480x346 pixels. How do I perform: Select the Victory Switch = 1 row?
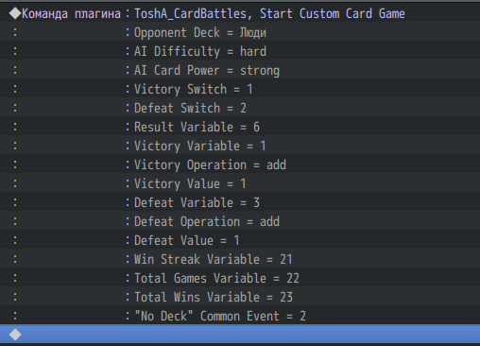pyautogui.click(x=240, y=89)
